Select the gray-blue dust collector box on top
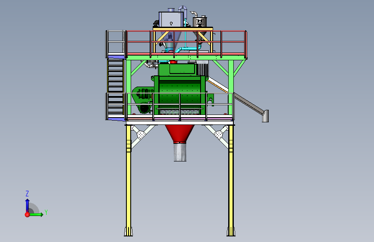The width and height of the screenshot is (374, 242). coord(171,19)
